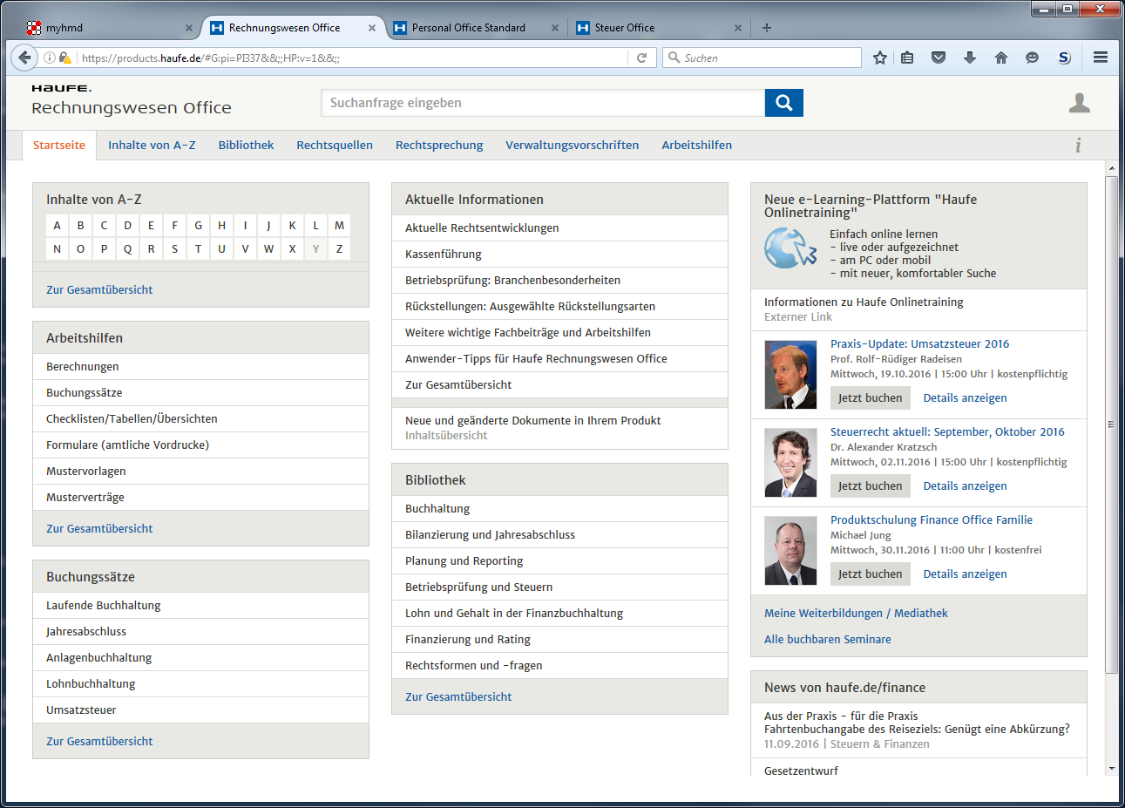This screenshot has height=808, width=1125.
Task: Click the info icon right of navigation bar
Action: pos(1078,145)
